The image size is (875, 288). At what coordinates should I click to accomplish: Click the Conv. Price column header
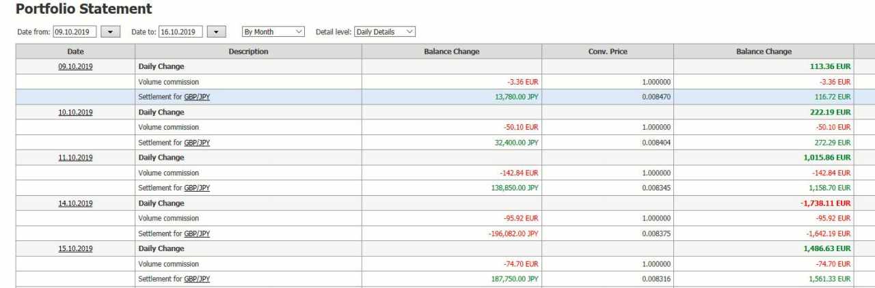(x=607, y=52)
